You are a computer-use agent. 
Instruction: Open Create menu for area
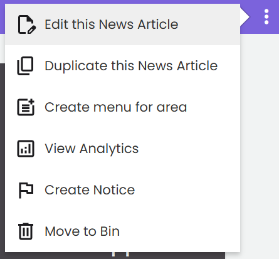[x=122, y=107]
